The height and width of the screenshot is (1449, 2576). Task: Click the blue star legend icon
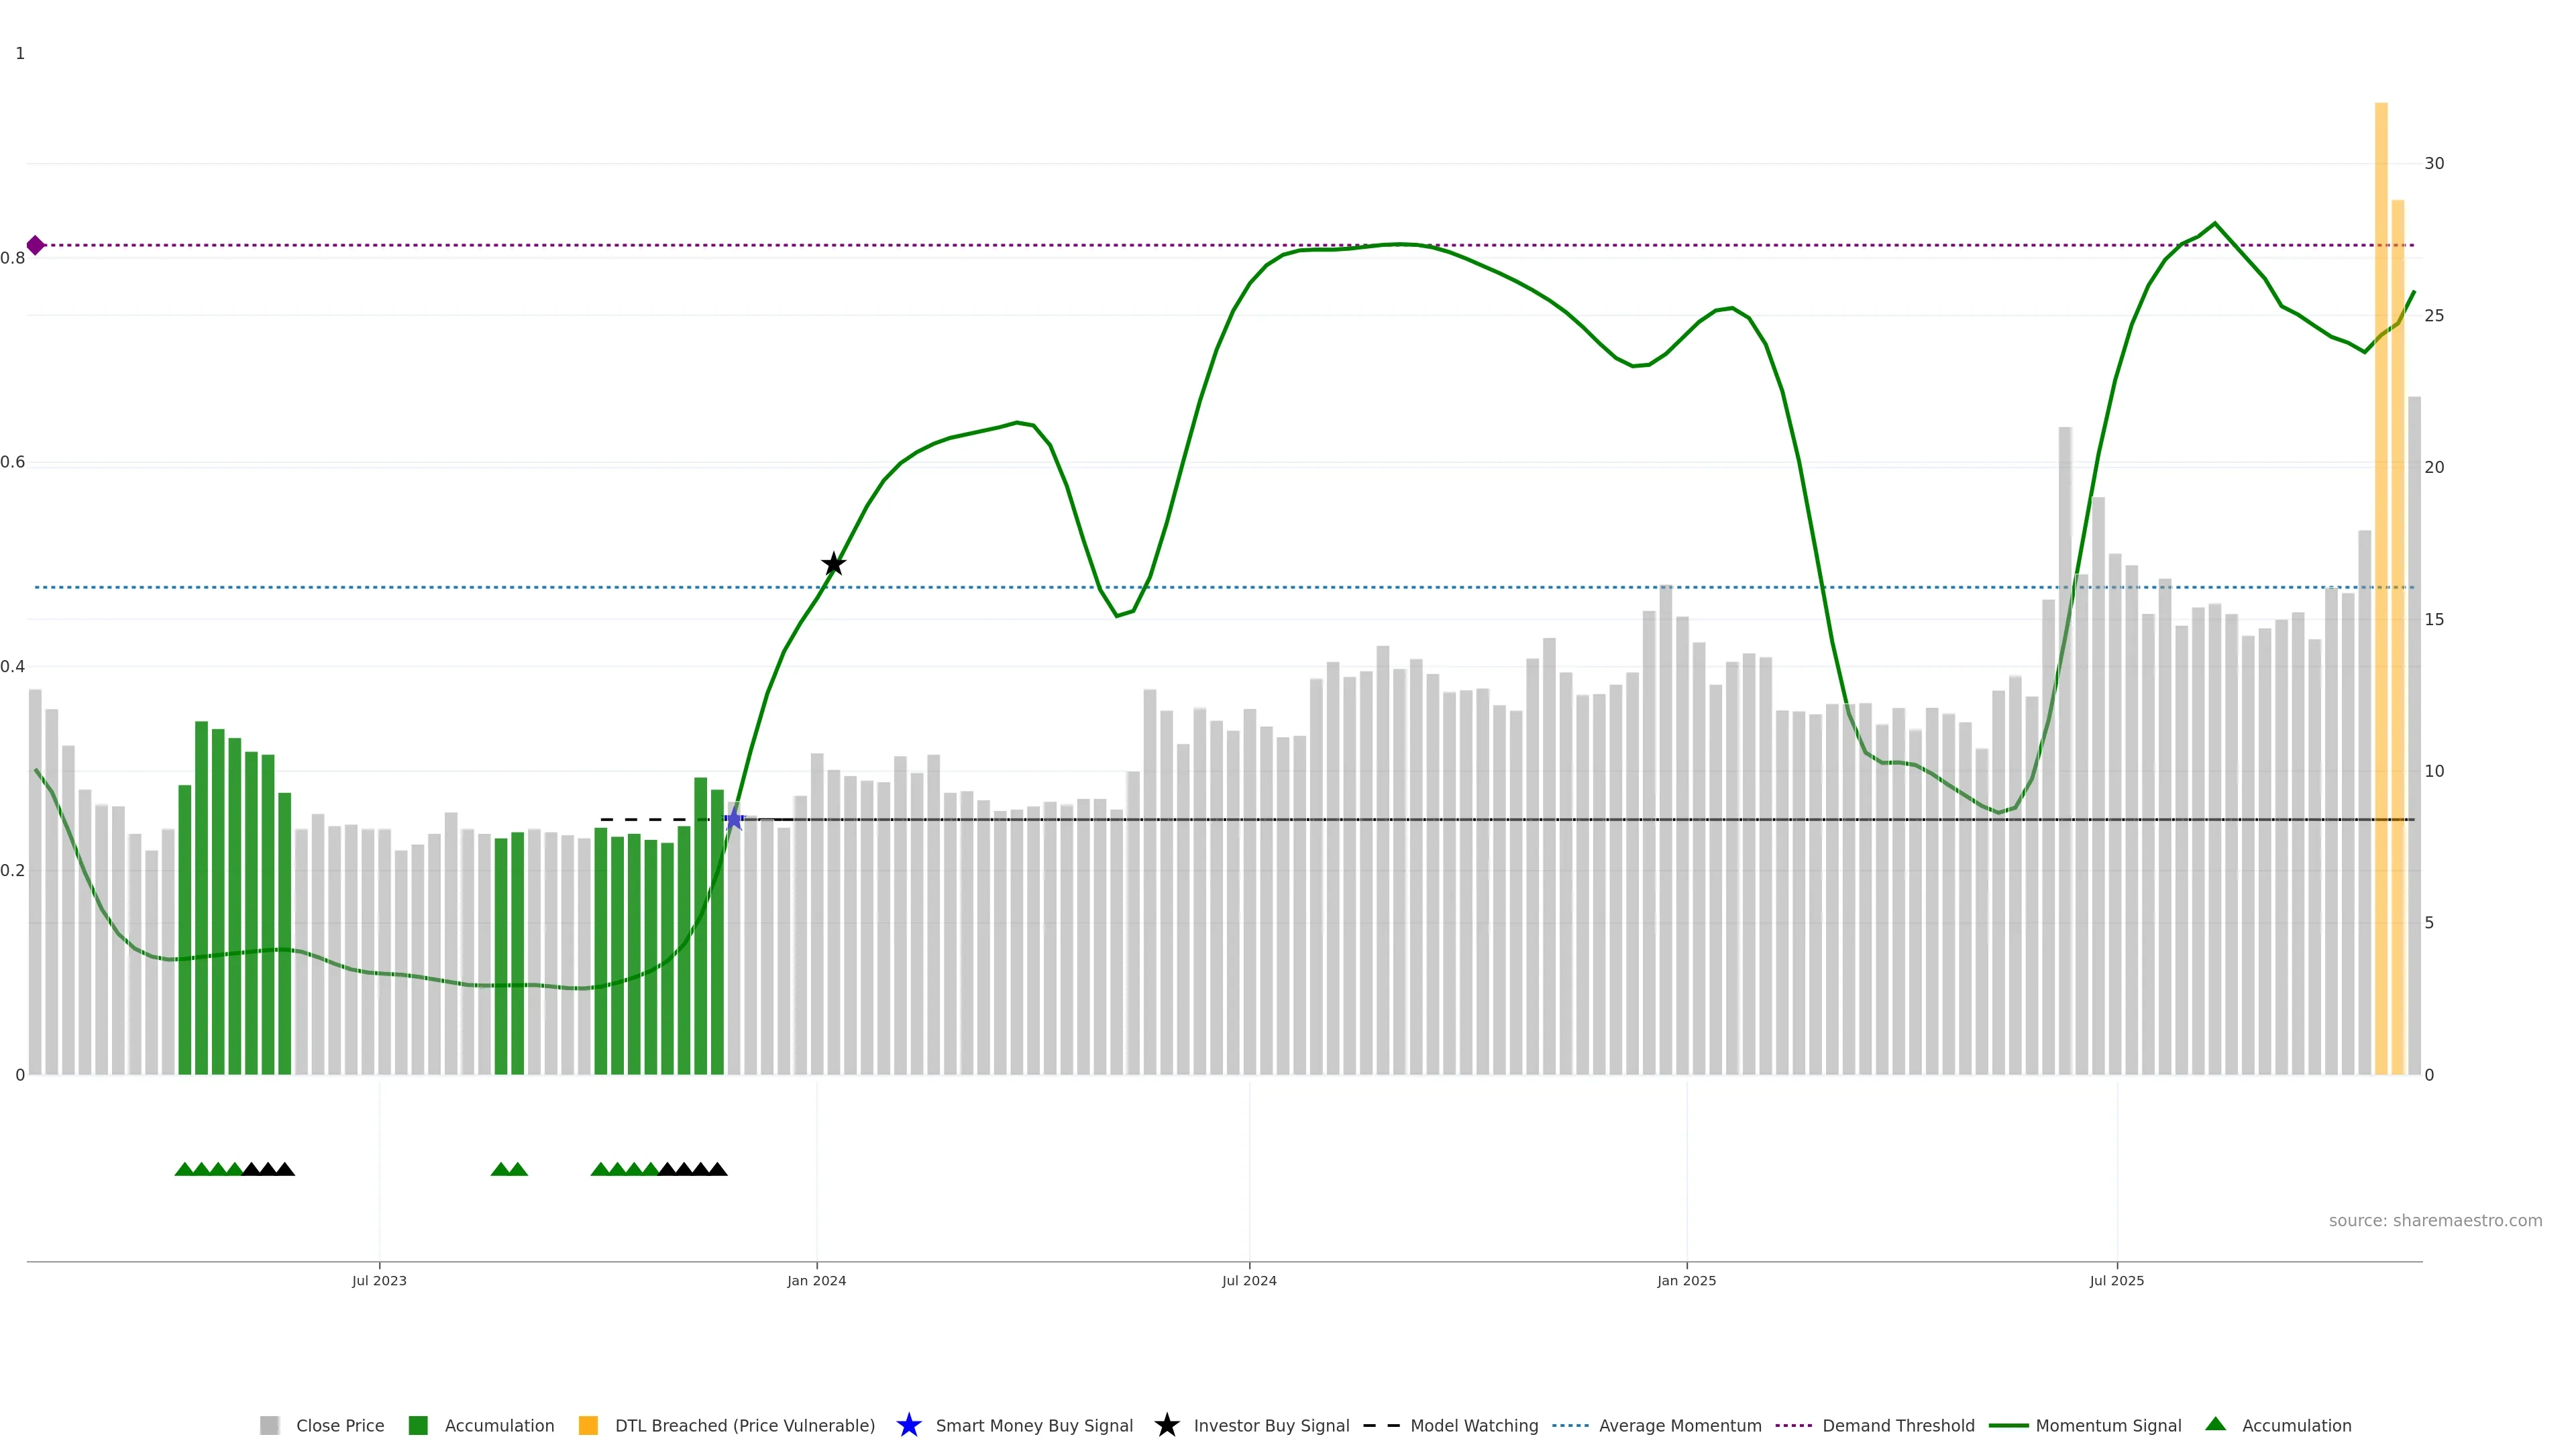(908, 1425)
